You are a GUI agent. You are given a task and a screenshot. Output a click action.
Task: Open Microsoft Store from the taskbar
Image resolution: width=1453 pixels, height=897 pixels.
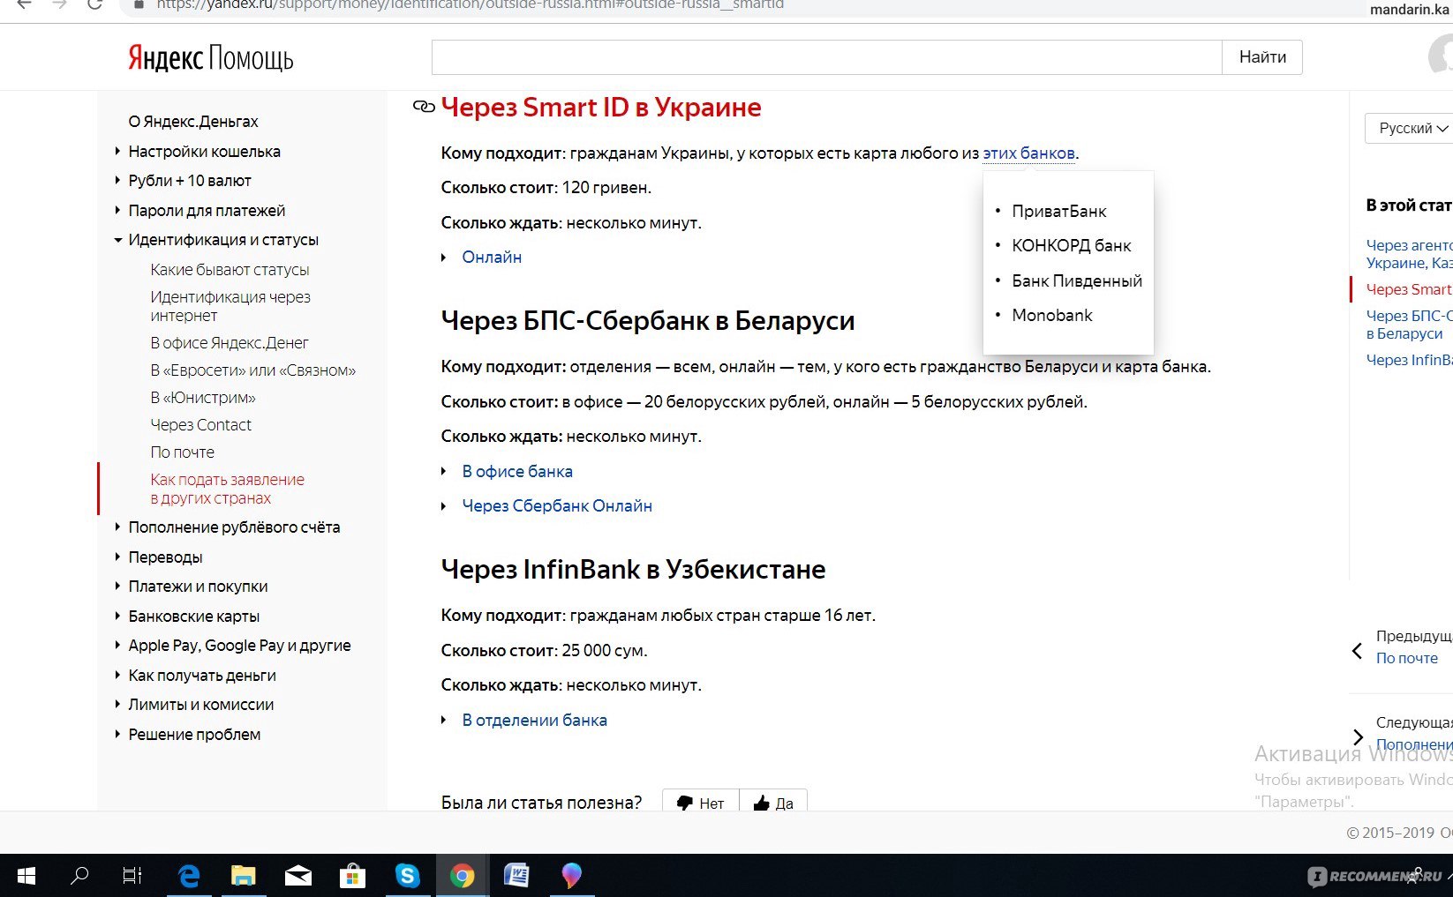click(x=352, y=876)
